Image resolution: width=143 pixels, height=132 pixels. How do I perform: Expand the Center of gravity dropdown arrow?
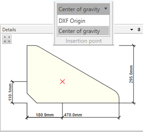coord(106,9)
